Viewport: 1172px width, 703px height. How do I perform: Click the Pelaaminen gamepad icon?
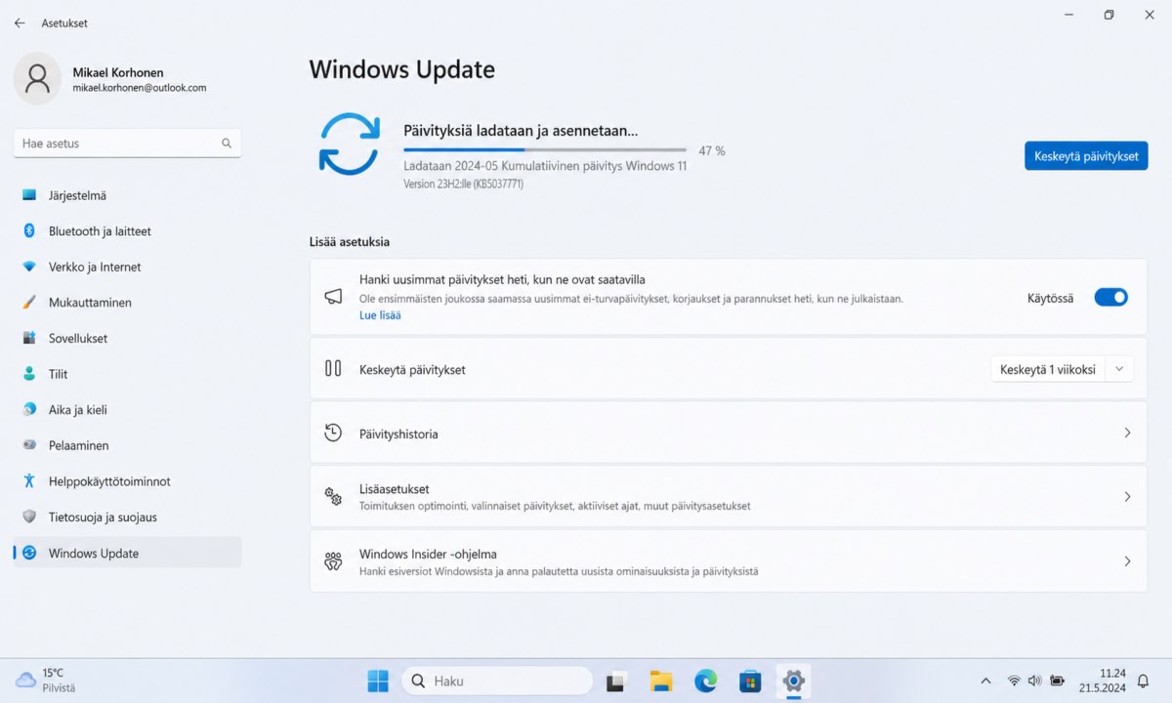[x=29, y=445]
